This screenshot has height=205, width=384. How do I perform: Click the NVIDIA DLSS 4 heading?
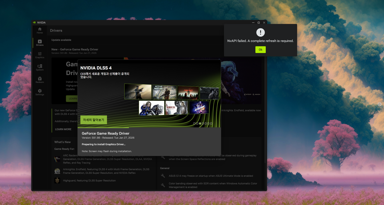(96, 68)
